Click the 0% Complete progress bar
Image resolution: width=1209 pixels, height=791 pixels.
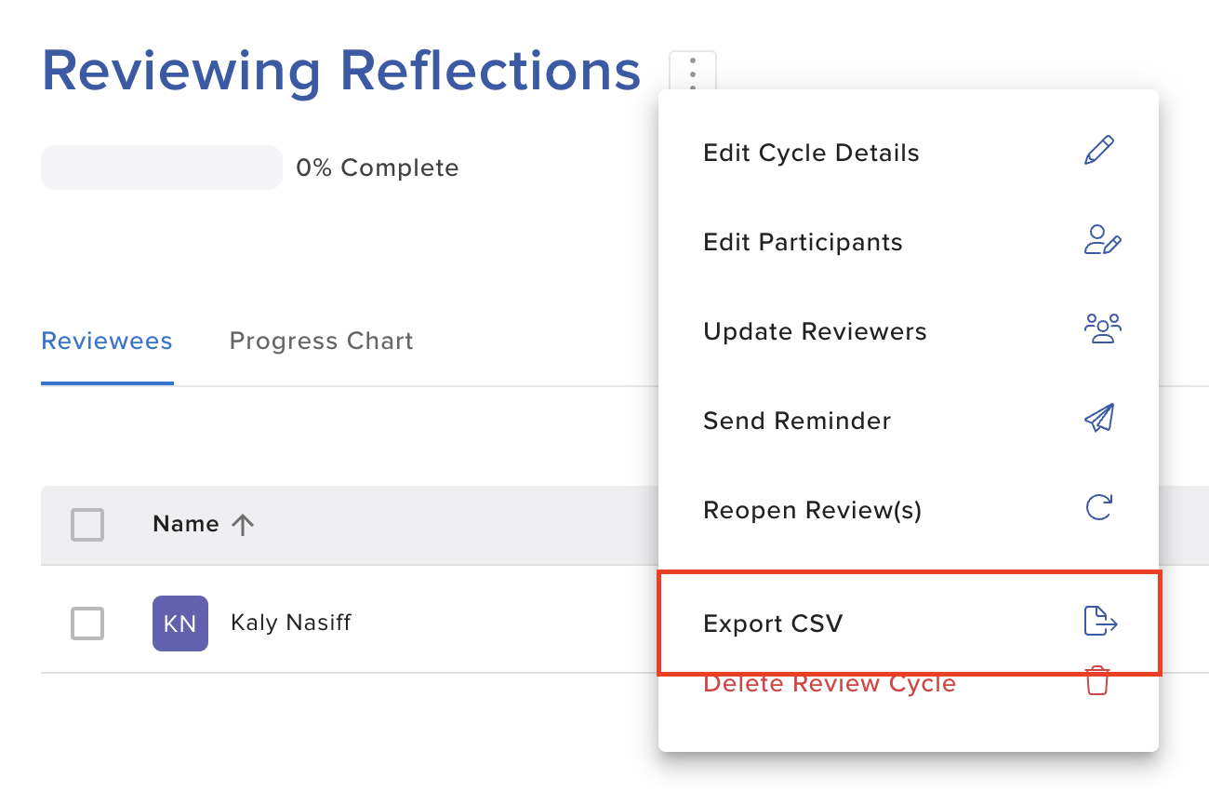[161, 168]
